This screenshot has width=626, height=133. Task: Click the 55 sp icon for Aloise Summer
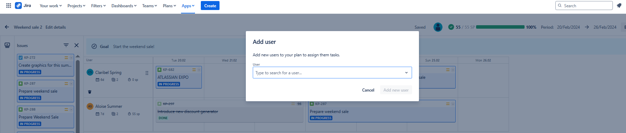click(x=129, y=114)
